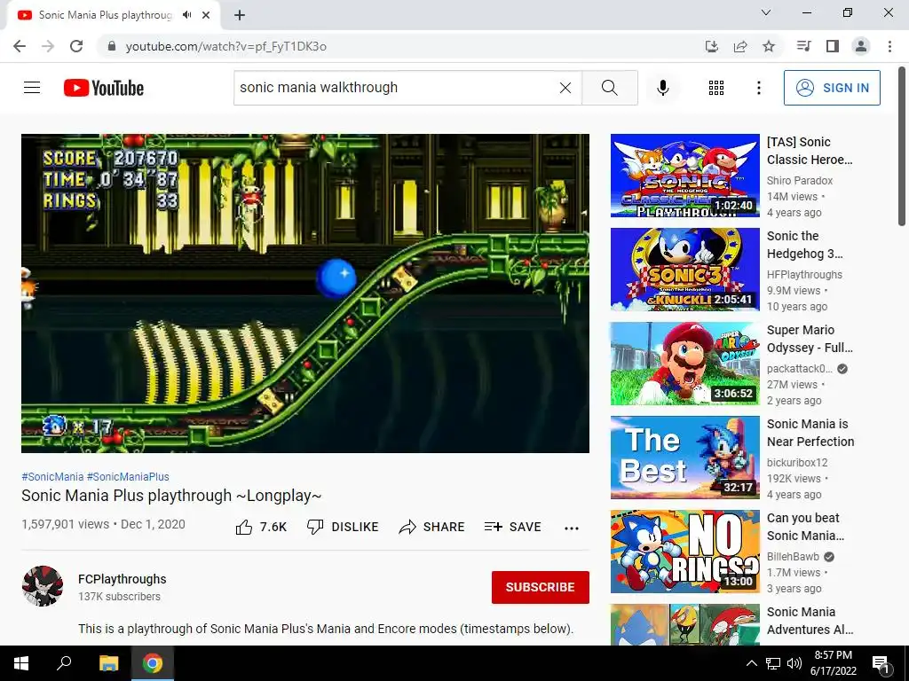Open Sonic Mania Adventures video title

click(x=810, y=620)
